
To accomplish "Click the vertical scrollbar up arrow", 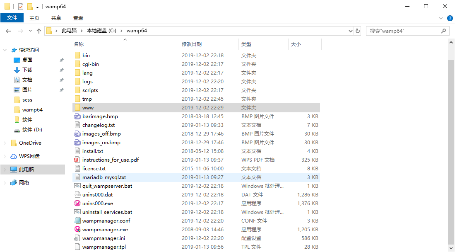I will pyautogui.click(x=451, y=42).
